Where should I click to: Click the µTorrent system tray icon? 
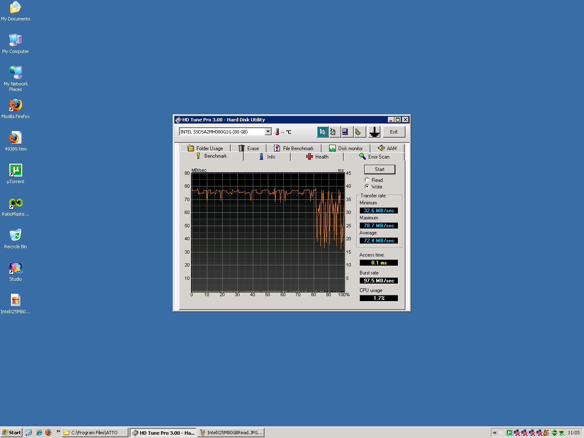pyautogui.click(x=509, y=433)
